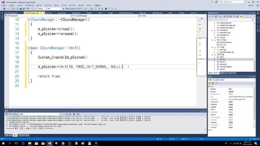Open Microsoft Edge from the taskbar
The image size is (260, 146).
point(23,143)
